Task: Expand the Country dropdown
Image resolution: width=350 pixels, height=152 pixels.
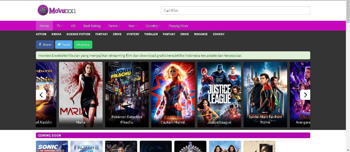Action: [153, 26]
